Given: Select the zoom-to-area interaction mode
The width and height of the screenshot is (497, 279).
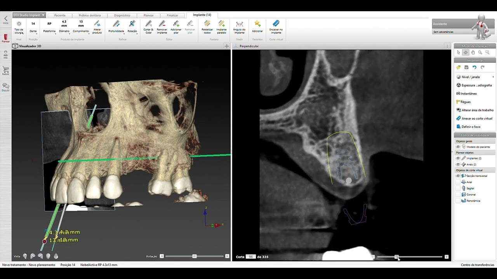Looking at the screenshot, I should tap(487, 52).
